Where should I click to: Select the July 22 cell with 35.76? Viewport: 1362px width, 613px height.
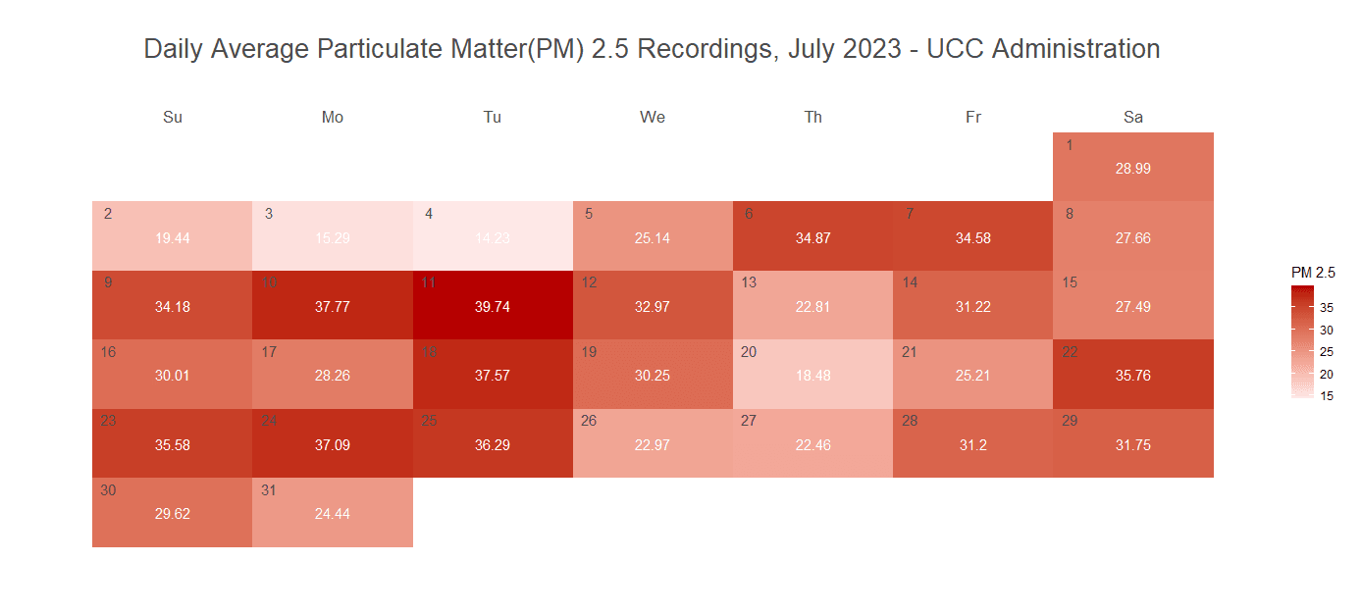1133,374
